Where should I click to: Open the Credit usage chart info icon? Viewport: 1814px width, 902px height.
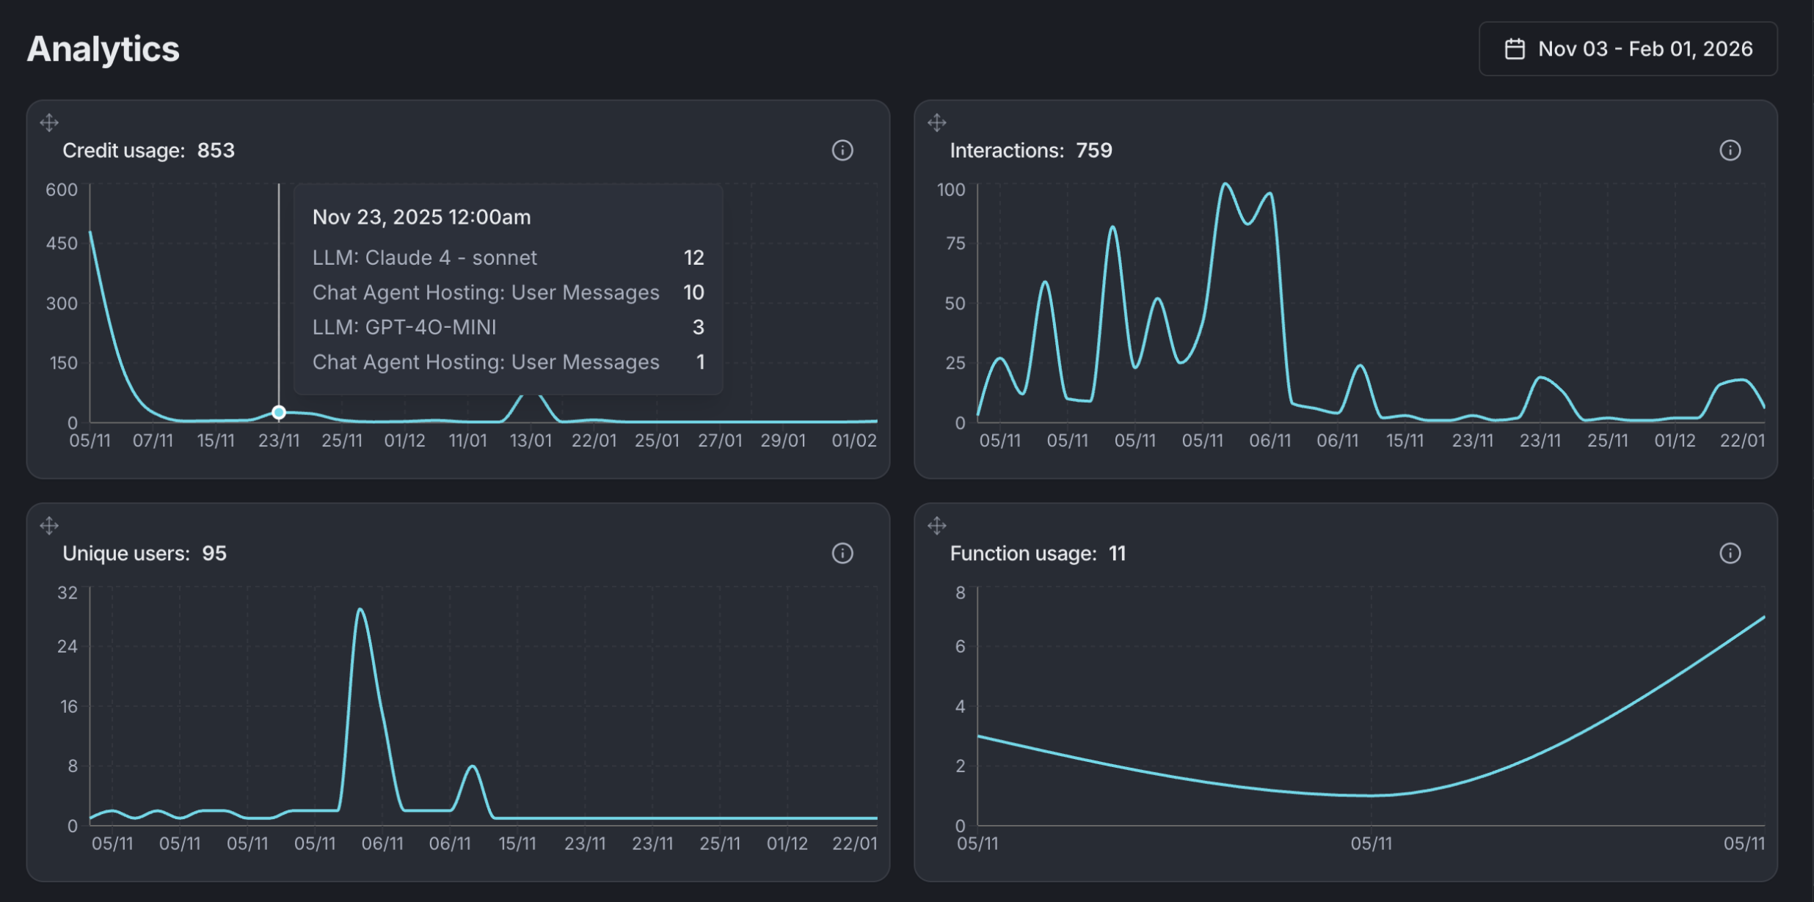click(842, 150)
